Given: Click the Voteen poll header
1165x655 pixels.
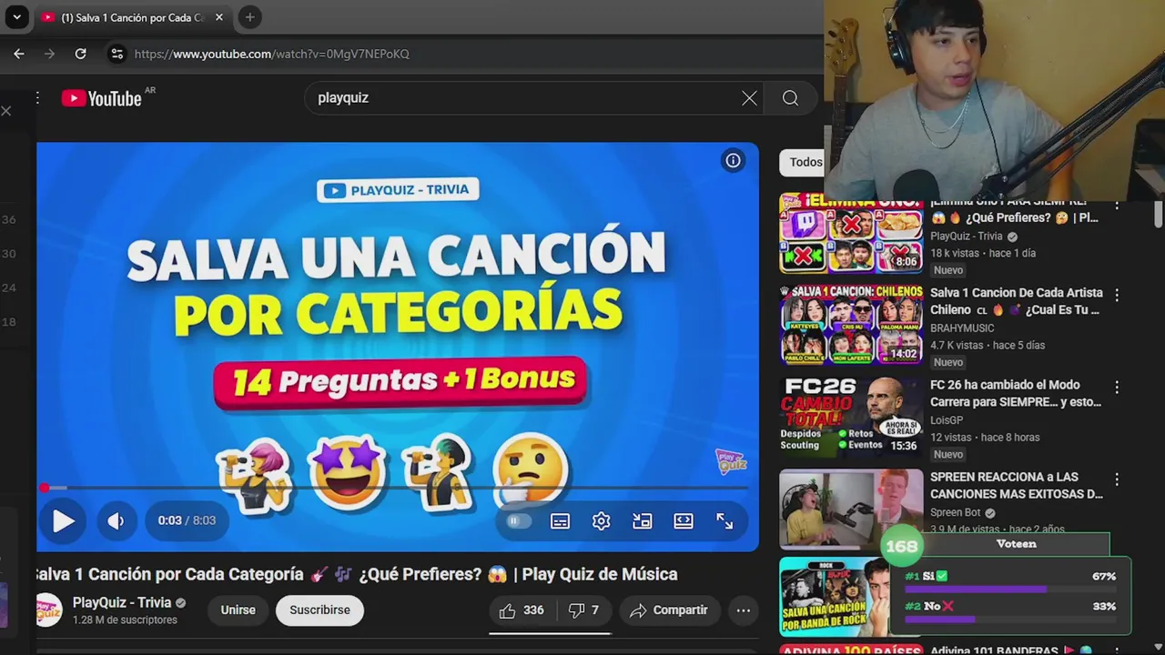Looking at the screenshot, I should click(x=1016, y=544).
